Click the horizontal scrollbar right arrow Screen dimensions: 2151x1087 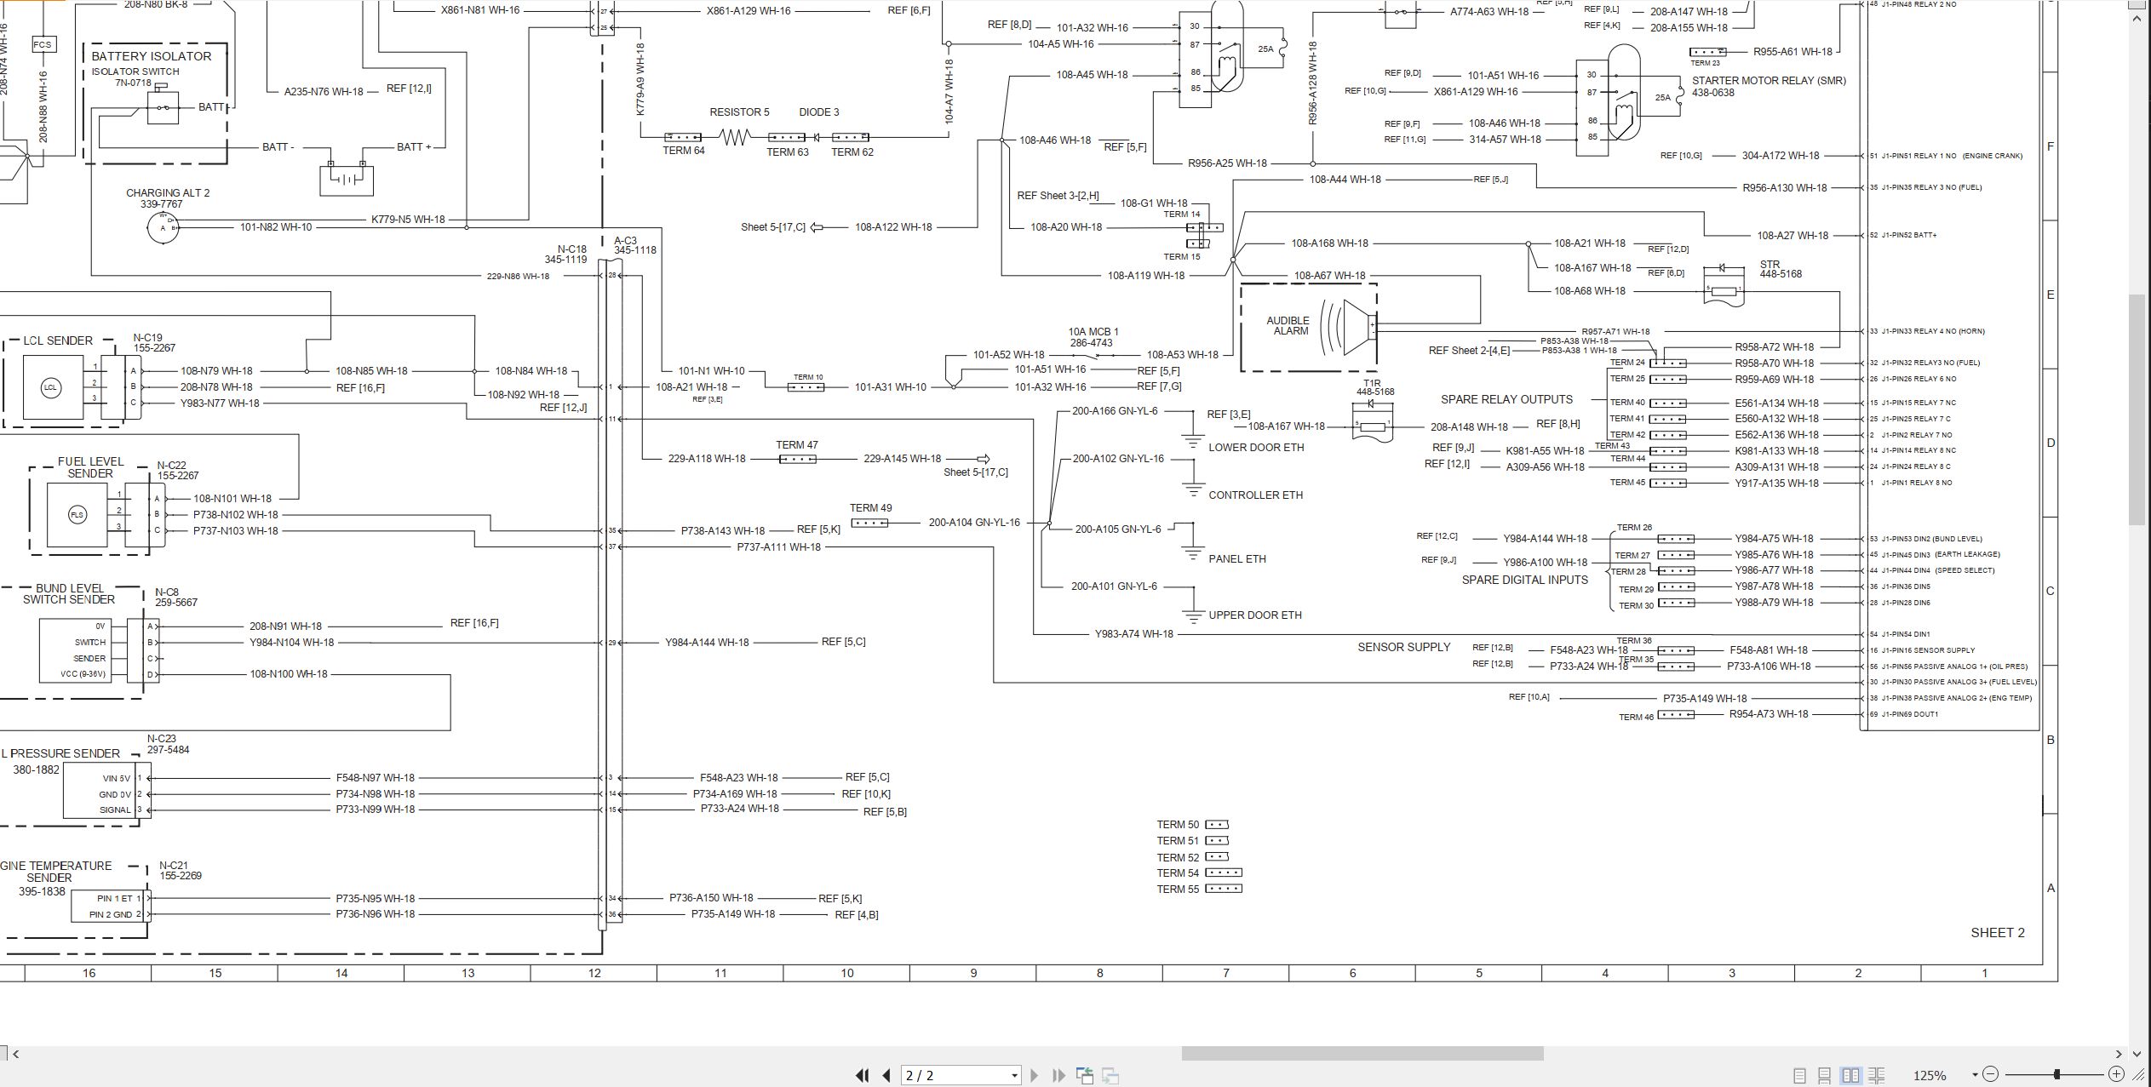coord(2119,1054)
